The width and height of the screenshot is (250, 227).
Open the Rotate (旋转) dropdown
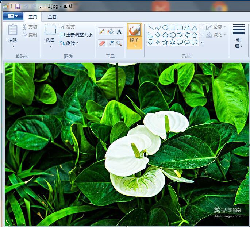tap(69, 43)
